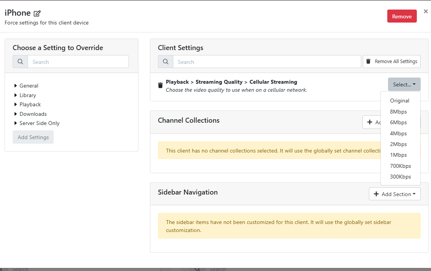The image size is (431, 271).
Task: Click the Add Settings button
Action: [x=33, y=137]
